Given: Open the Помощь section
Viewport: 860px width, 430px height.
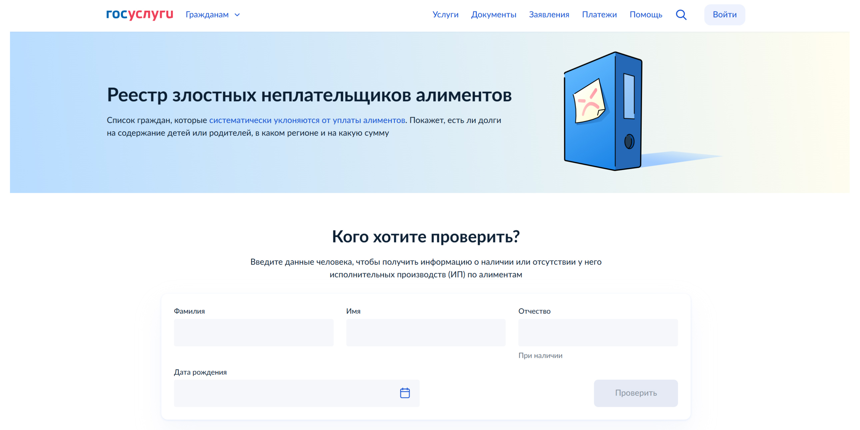Looking at the screenshot, I should [646, 15].
